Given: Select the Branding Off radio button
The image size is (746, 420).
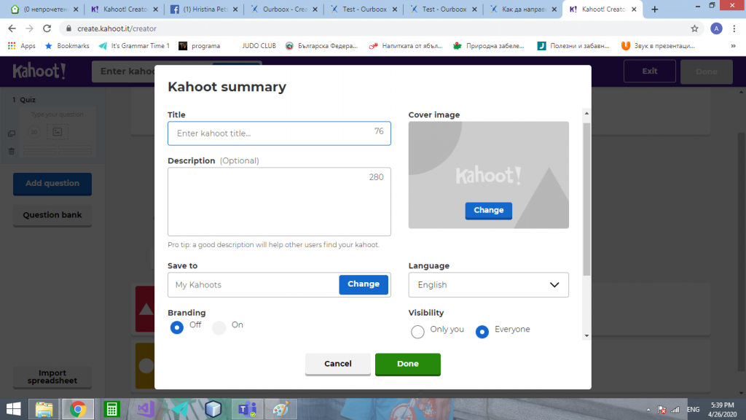Looking at the screenshot, I should point(177,327).
